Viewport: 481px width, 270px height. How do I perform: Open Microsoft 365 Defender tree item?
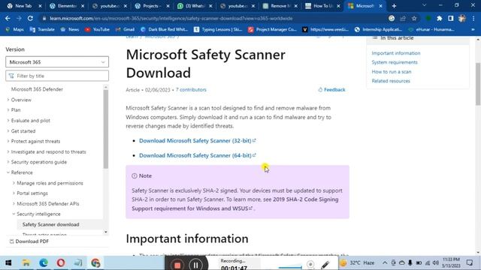pos(37,89)
